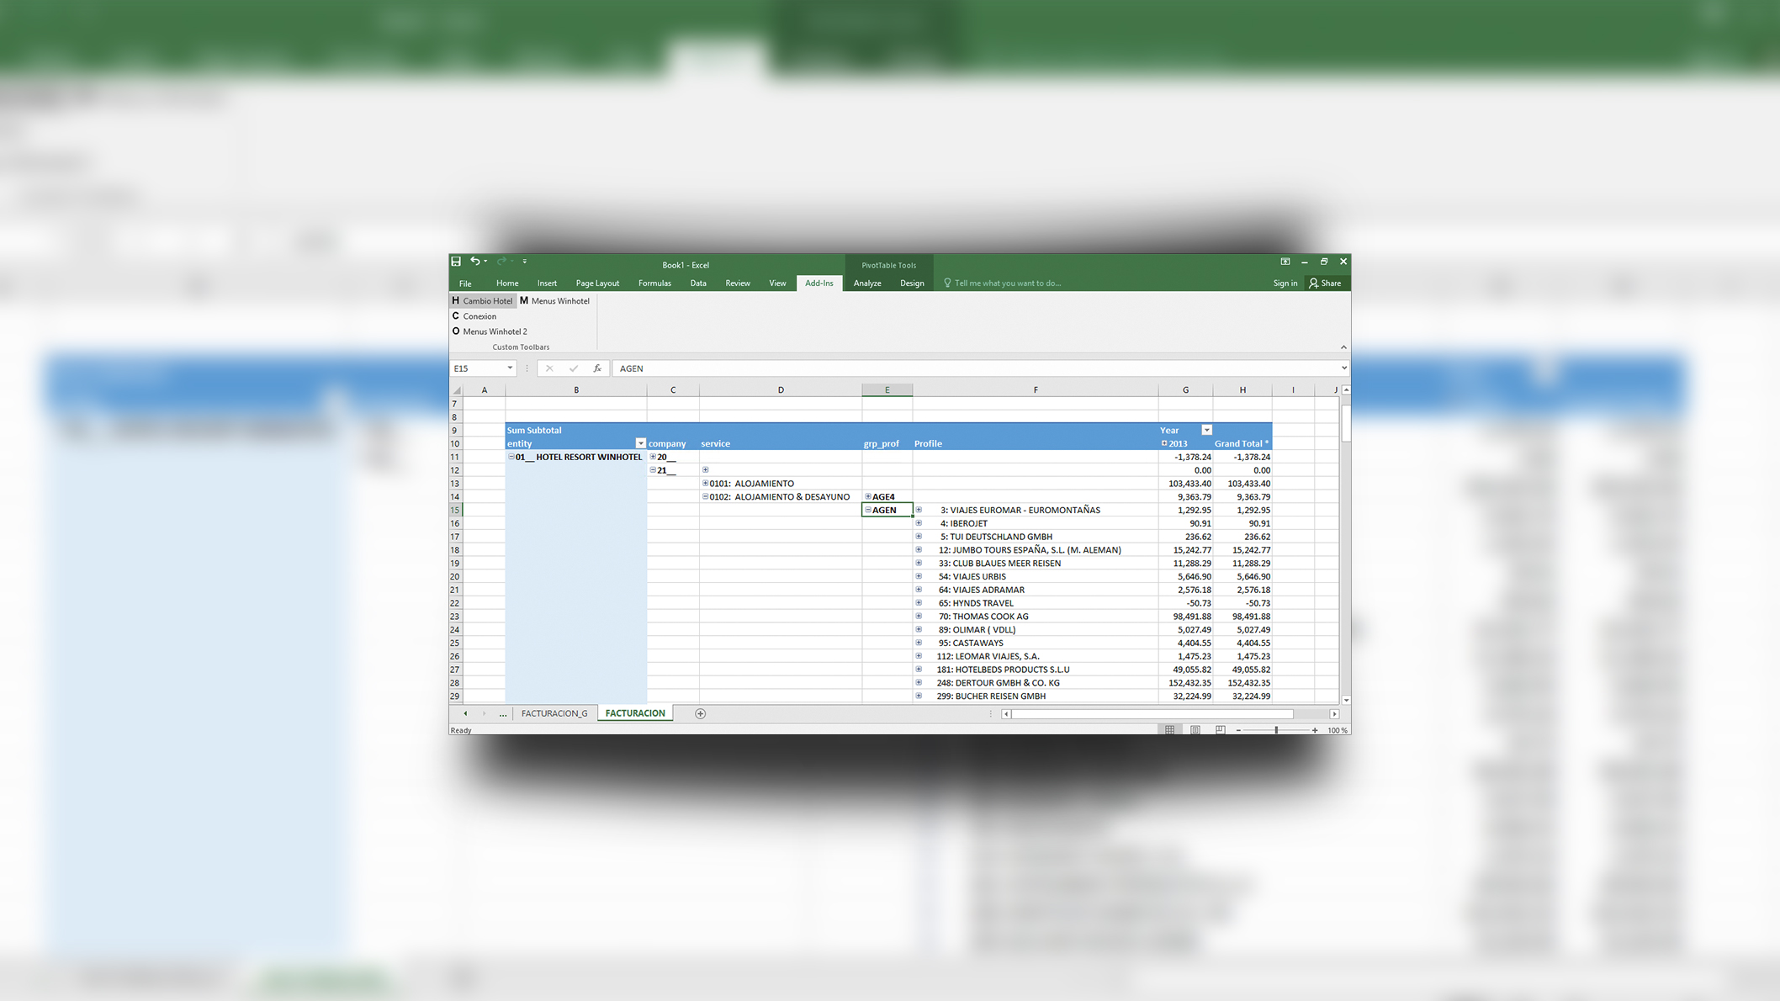Click the Tell me what you want box
The height and width of the screenshot is (1001, 1780).
[1007, 283]
